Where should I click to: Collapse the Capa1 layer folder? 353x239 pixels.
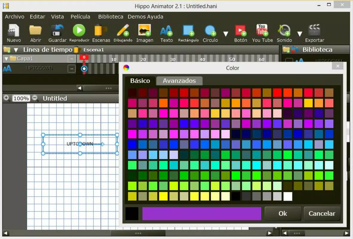tap(6, 59)
